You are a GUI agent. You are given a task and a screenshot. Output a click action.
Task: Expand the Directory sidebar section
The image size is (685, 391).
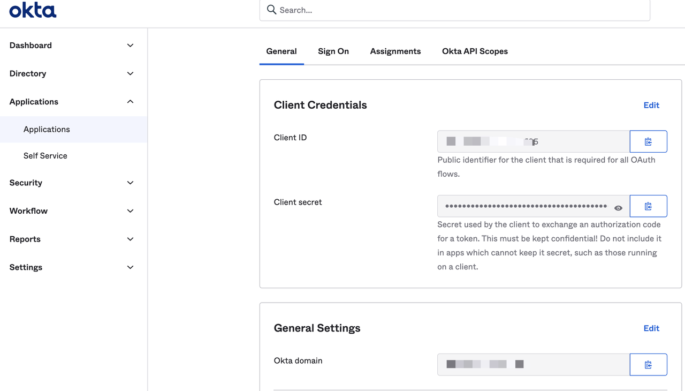[130, 73]
